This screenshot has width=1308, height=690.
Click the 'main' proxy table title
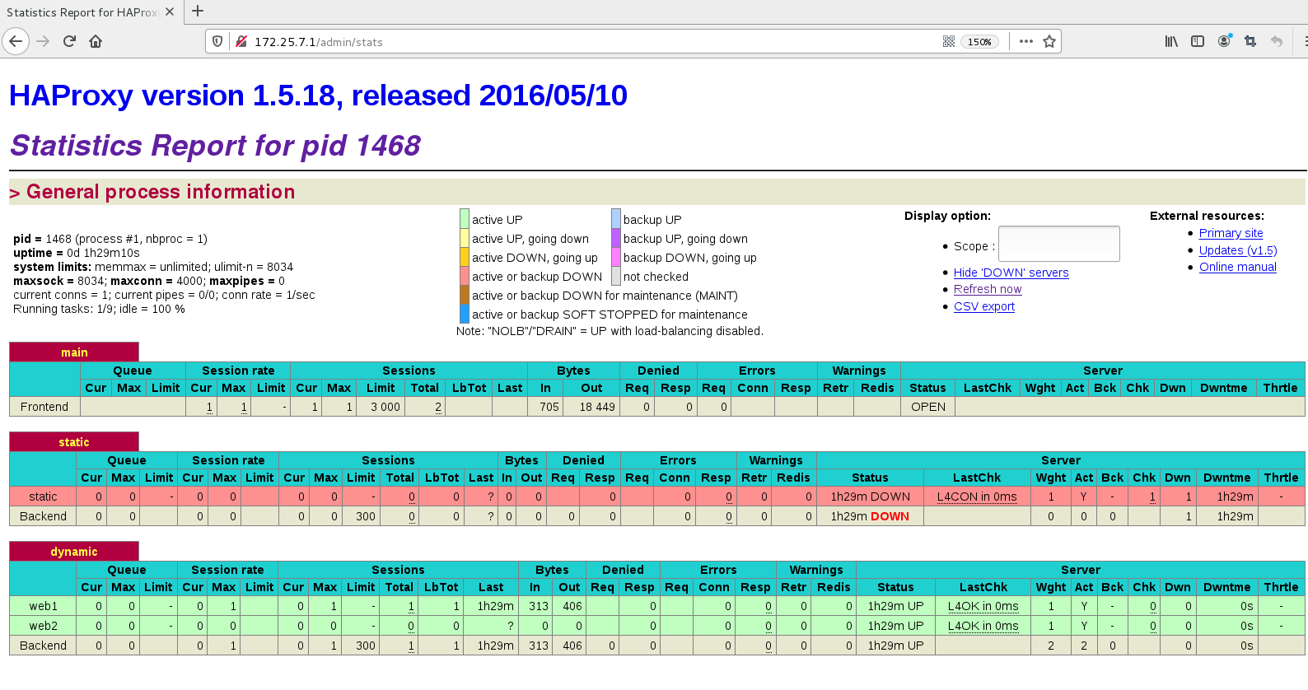click(74, 352)
